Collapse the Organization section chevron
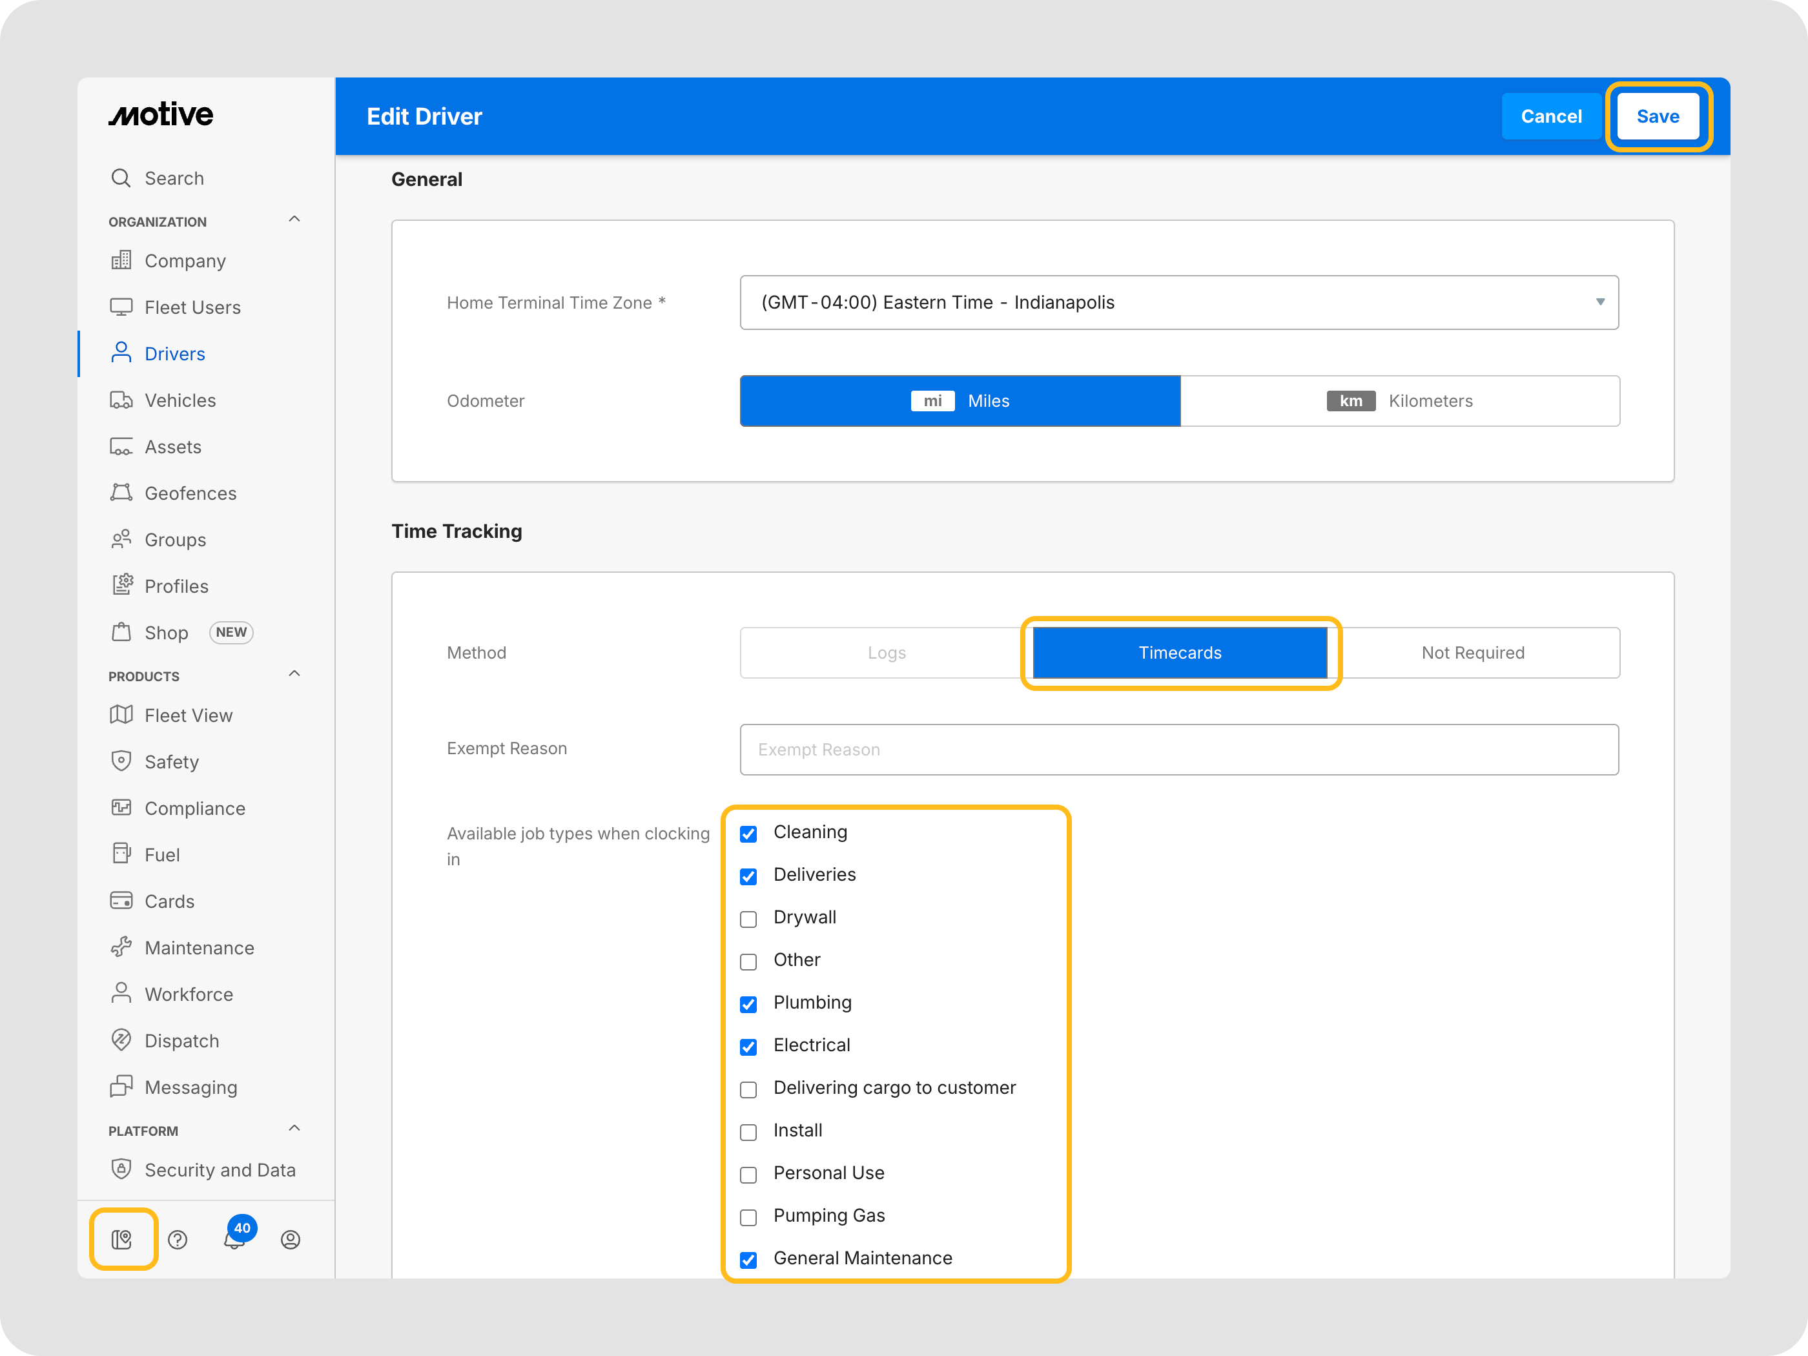This screenshot has width=1808, height=1356. (294, 219)
